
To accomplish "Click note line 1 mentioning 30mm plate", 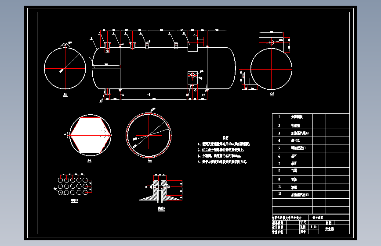I will 224,144.
